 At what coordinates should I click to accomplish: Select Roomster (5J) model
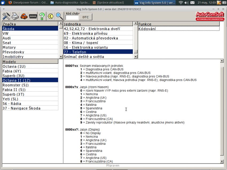(x=30, y=85)
